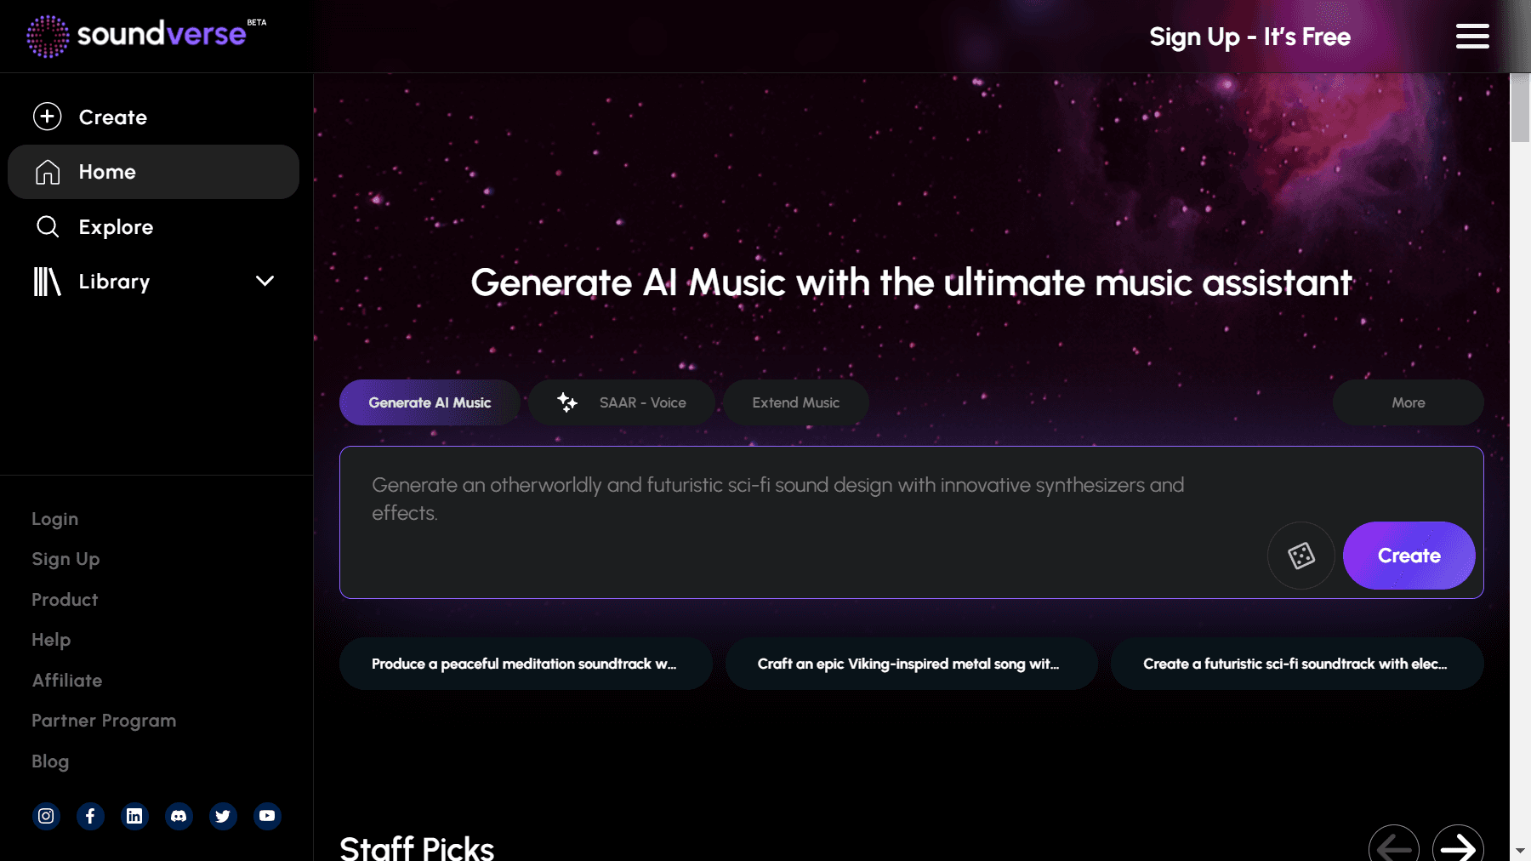The width and height of the screenshot is (1531, 861).
Task: Click the Instagram icon in sidebar footer
Action: pyautogui.click(x=46, y=816)
